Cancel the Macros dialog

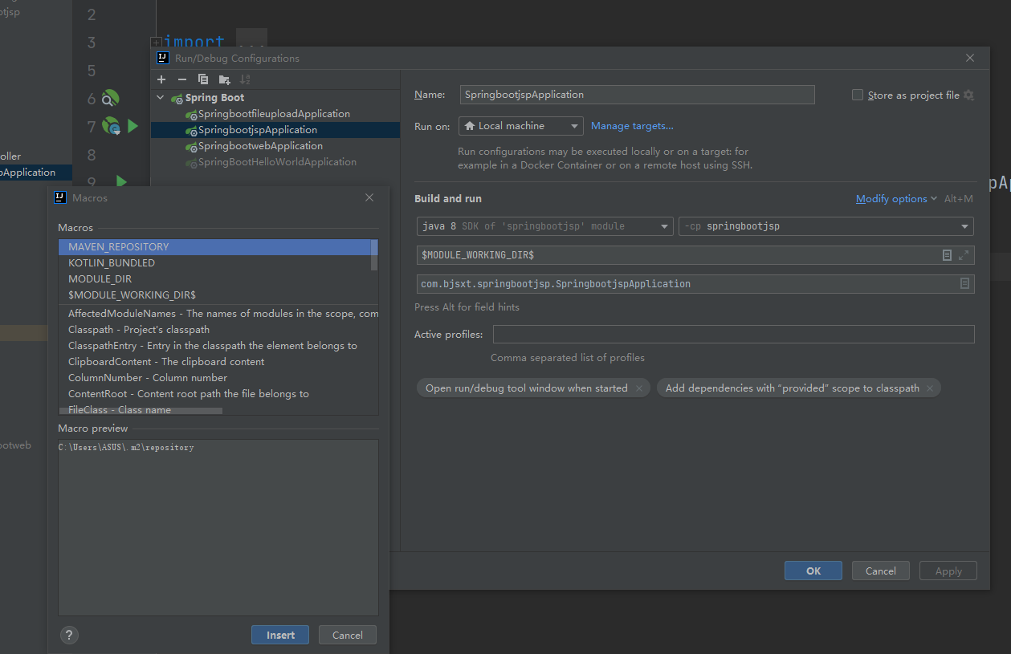(x=348, y=635)
